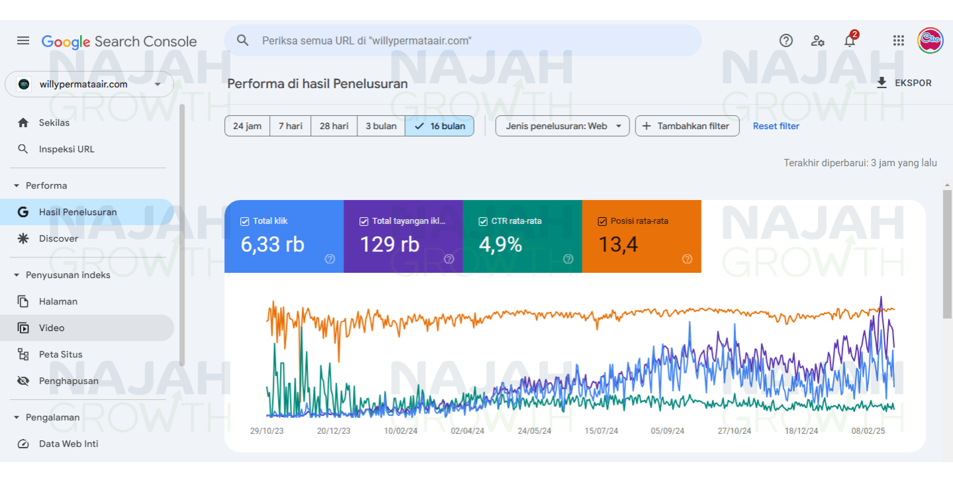Image resolution: width=953 pixels, height=482 pixels.
Task: Open the Help question mark icon
Action: tap(786, 40)
